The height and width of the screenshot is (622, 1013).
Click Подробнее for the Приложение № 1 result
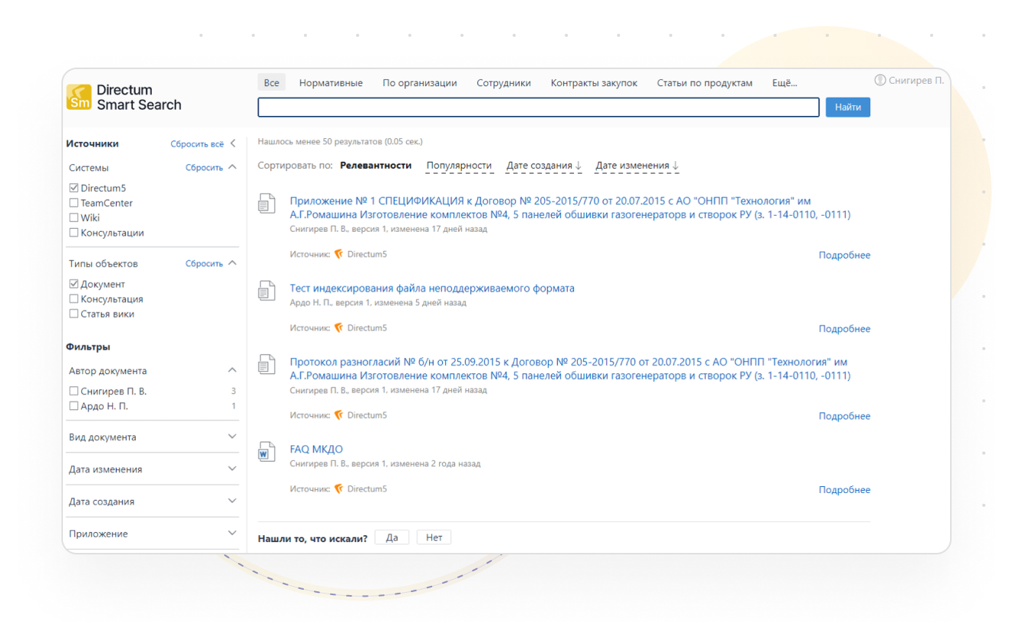coord(844,255)
